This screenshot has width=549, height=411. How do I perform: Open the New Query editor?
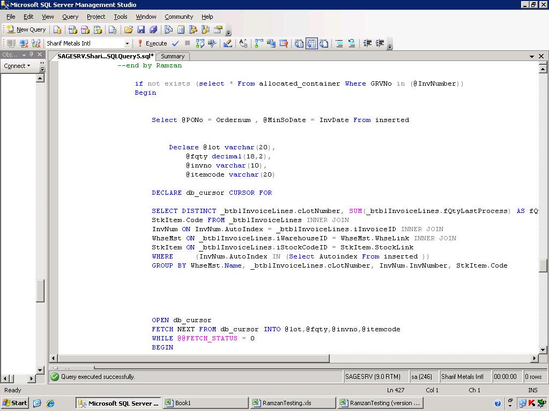click(26, 29)
